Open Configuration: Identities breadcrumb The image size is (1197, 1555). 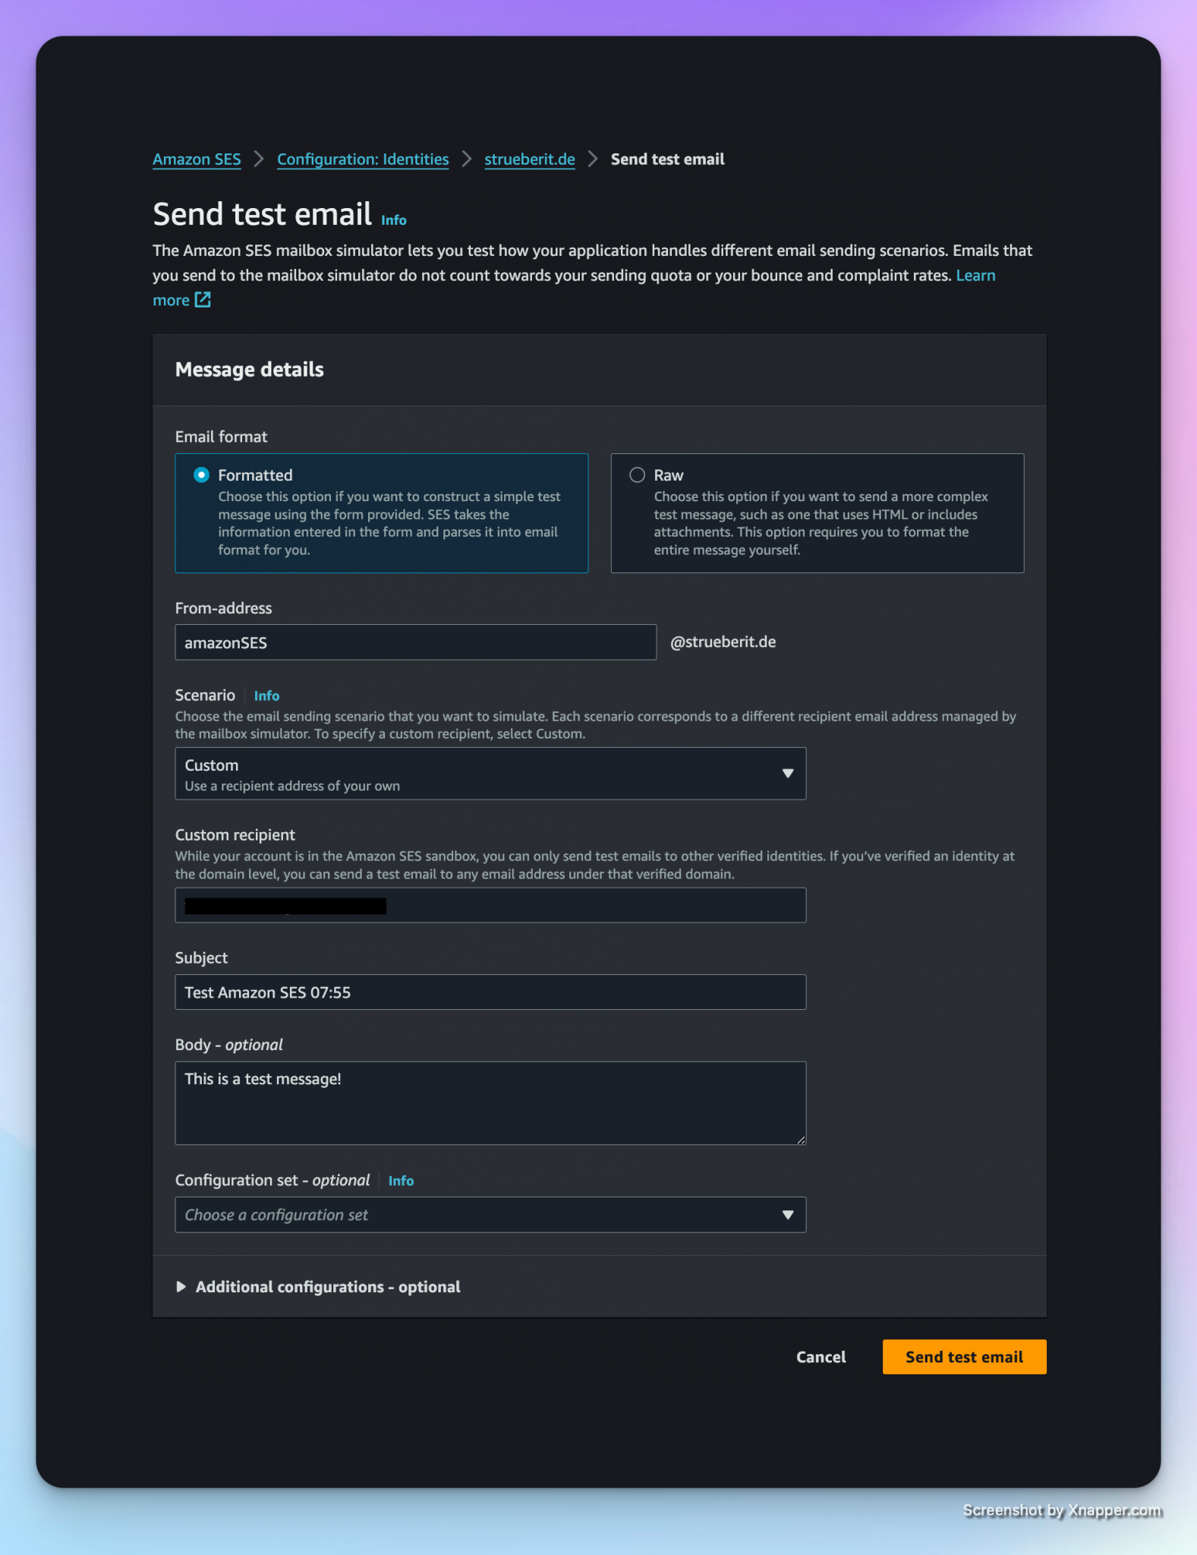(363, 159)
